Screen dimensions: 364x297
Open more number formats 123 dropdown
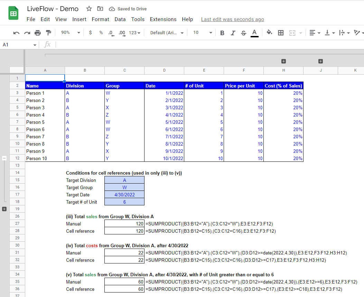pos(135,33)
